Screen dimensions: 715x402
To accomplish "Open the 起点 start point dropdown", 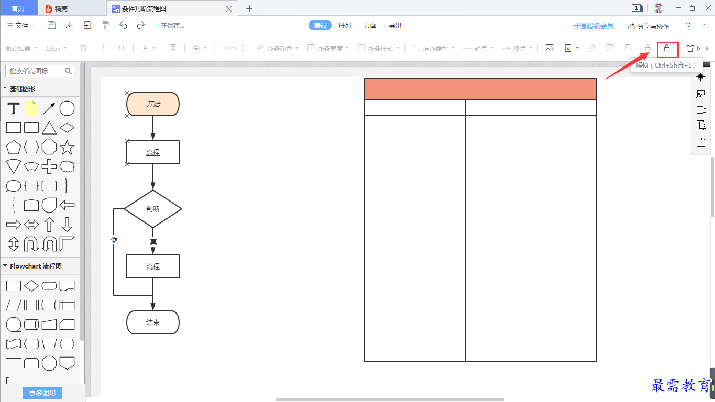I will 478,48.
